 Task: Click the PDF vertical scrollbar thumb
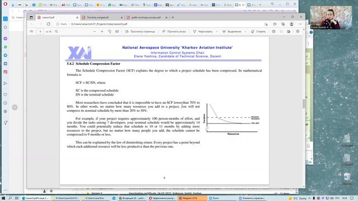click(304, 104)
